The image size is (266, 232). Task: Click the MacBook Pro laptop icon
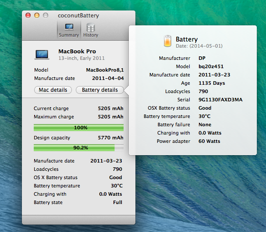(x=42, y=55)
